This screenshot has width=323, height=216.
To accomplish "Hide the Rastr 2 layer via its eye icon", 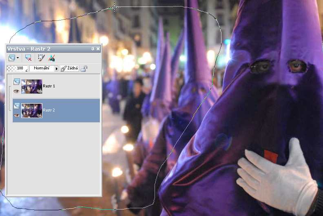I will click(16, 116).
